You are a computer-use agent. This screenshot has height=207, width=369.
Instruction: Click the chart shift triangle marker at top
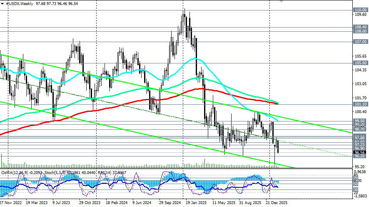(281, 1)
